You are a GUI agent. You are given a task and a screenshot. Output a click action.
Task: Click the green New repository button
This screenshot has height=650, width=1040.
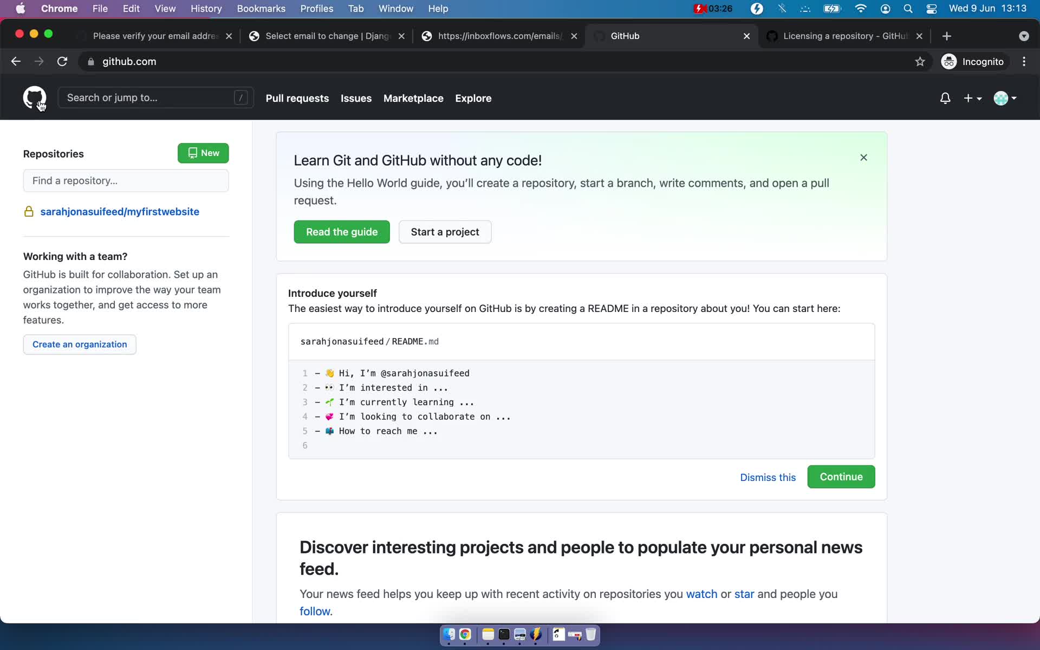[203, 153]
